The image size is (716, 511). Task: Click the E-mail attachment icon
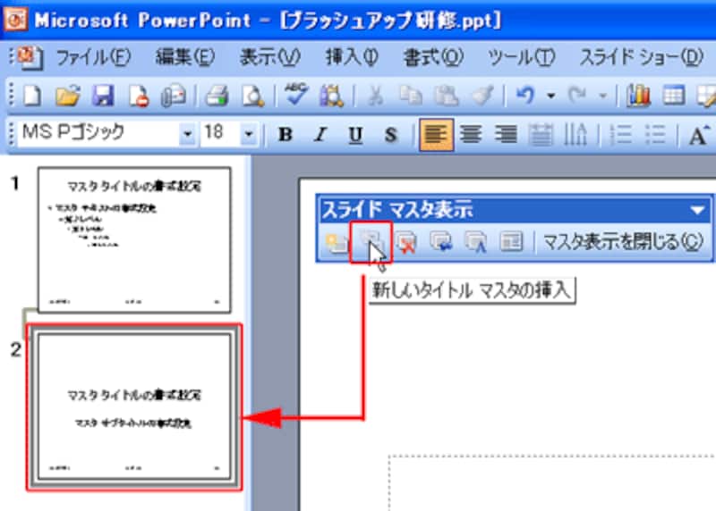174,96
